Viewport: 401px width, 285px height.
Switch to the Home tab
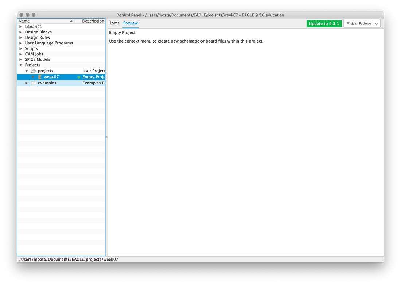pyautogui.click(x=114, y=23)
